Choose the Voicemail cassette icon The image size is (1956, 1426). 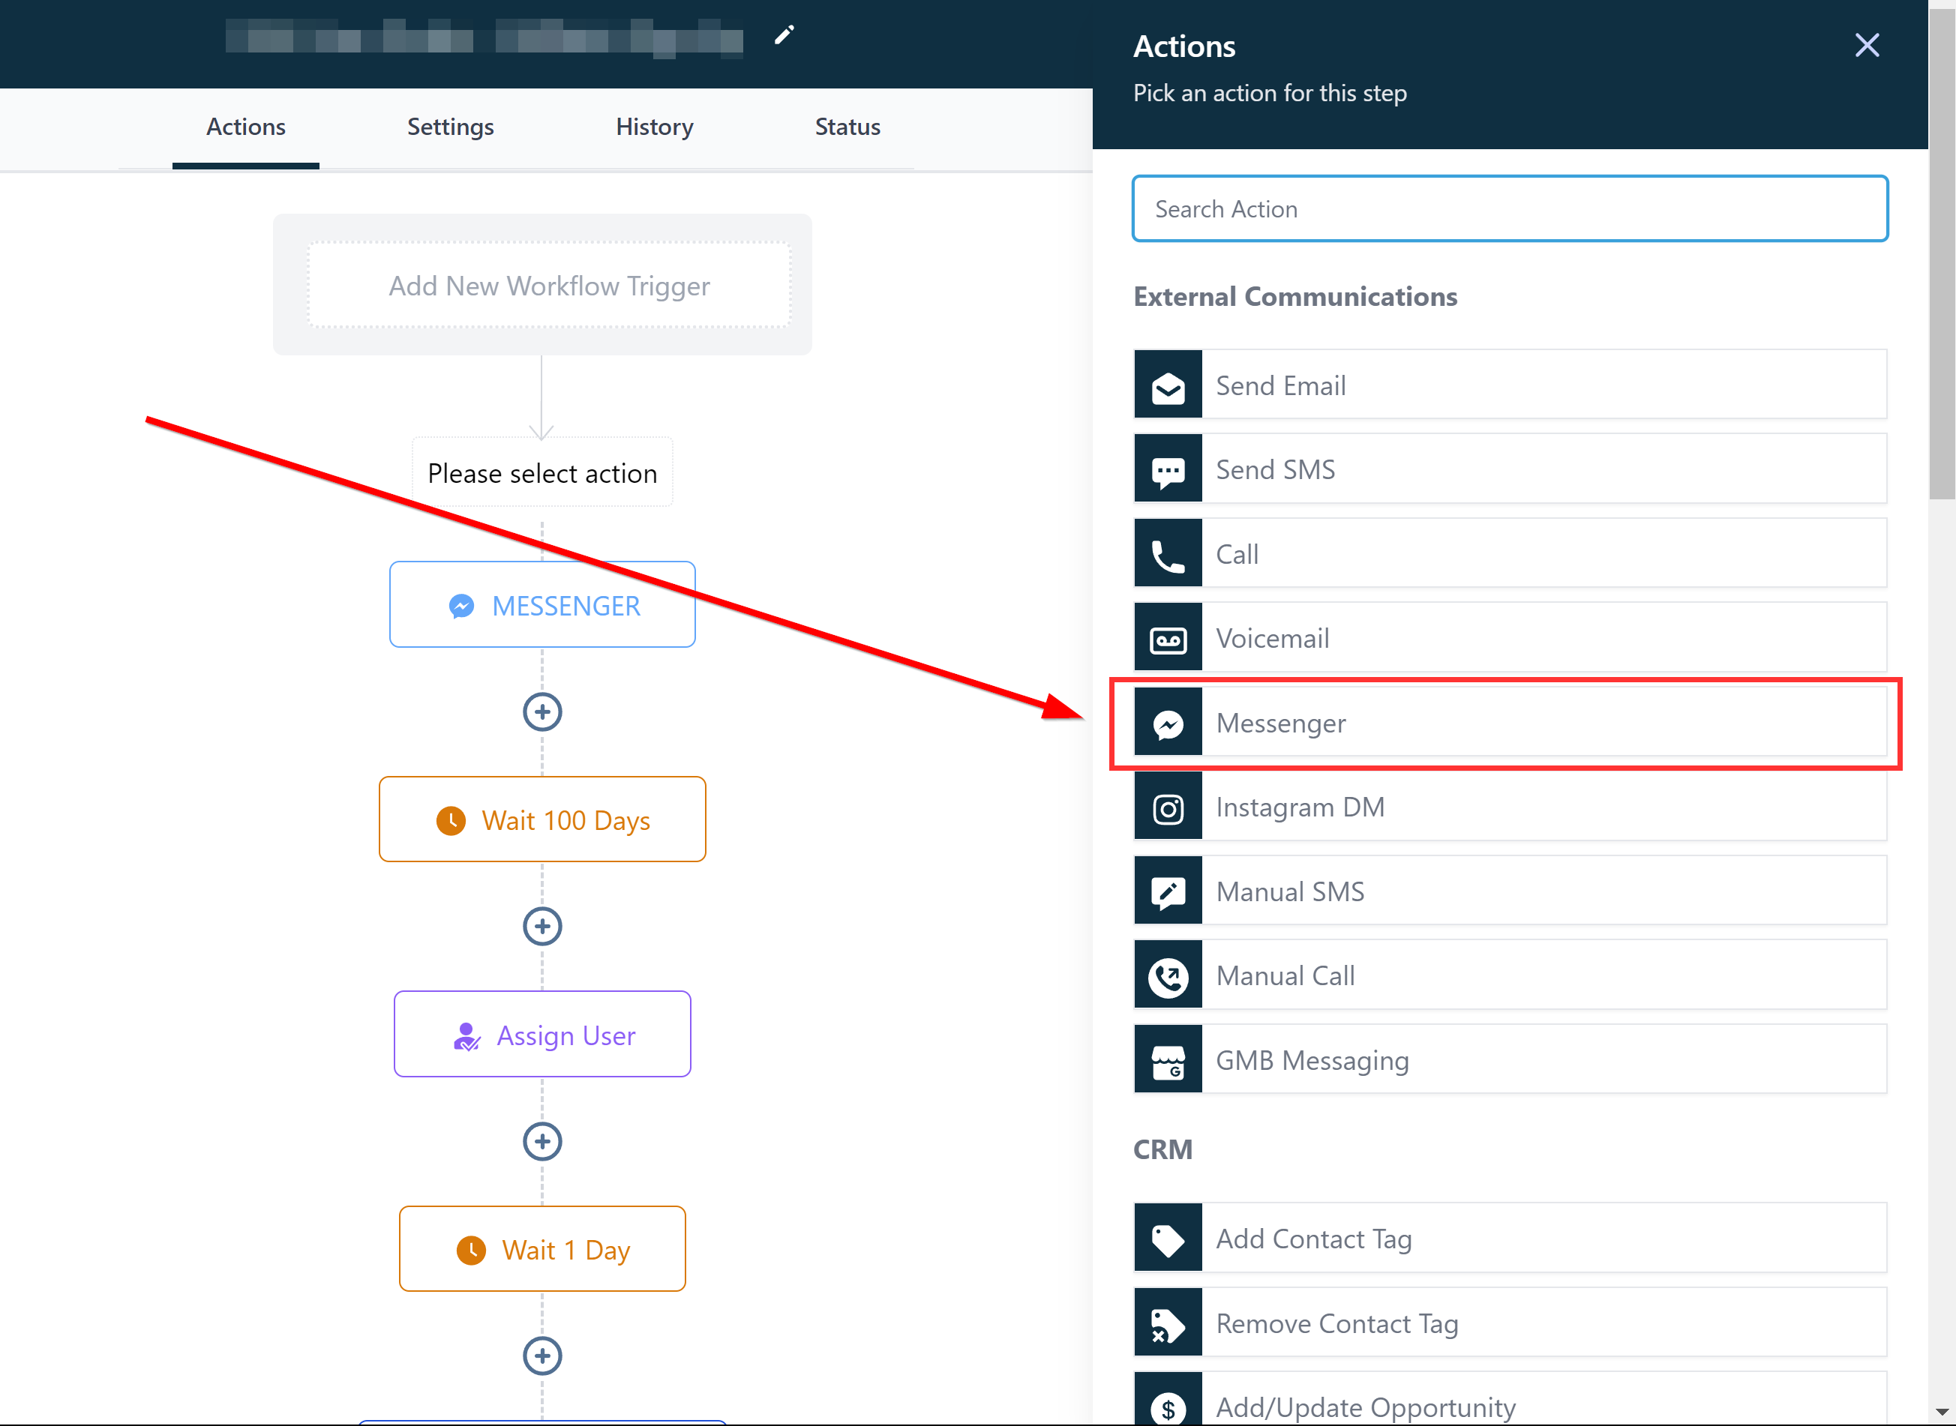point(1168,639)
